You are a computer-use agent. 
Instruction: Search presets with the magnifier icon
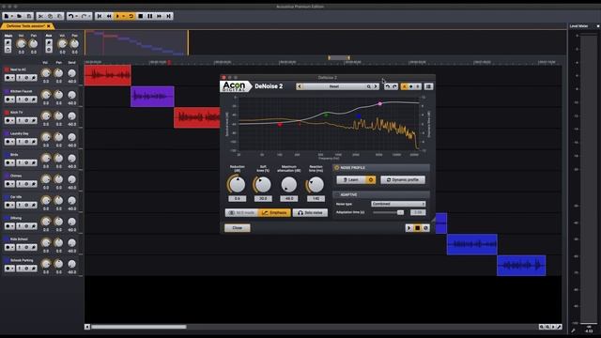(x=369, y=86)
